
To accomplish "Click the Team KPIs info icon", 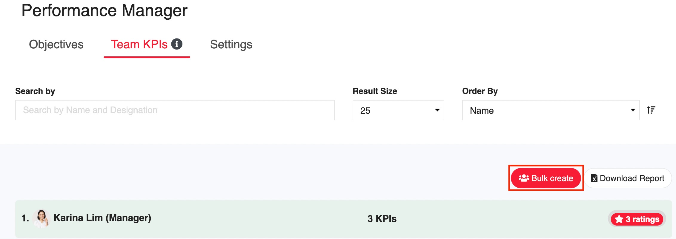I will [176, 44].
